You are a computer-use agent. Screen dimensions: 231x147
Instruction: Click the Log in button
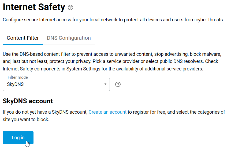(x=18, y=138)
